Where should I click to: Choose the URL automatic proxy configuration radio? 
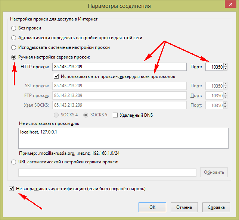(x=13, y=162)
